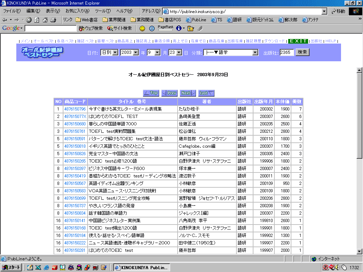363x272 pixels.
Task: Open product code 4876150796 link
Action: pyautogui.click(x=75, y=109)
